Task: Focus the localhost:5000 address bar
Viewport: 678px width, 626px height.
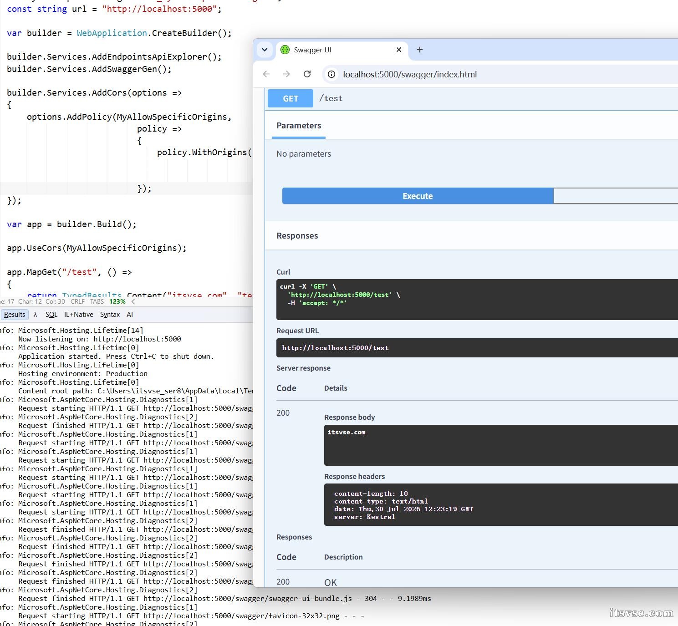Action: click(501, 74)
